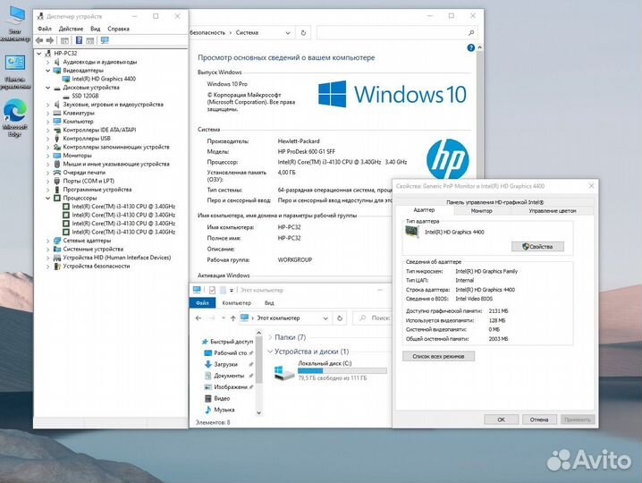Click Отмена in properties dialog
This screenshot has height=483, width=642.
click(x=539, y=419)
